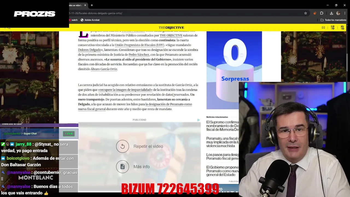Screen dimensions: 350x197
Task: Open the Todos los marcadores folder
Action: coord(333,20)
